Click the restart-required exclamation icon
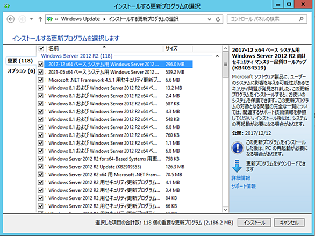The width and height of the screenshot is (315, 236). tap(237, 148)
